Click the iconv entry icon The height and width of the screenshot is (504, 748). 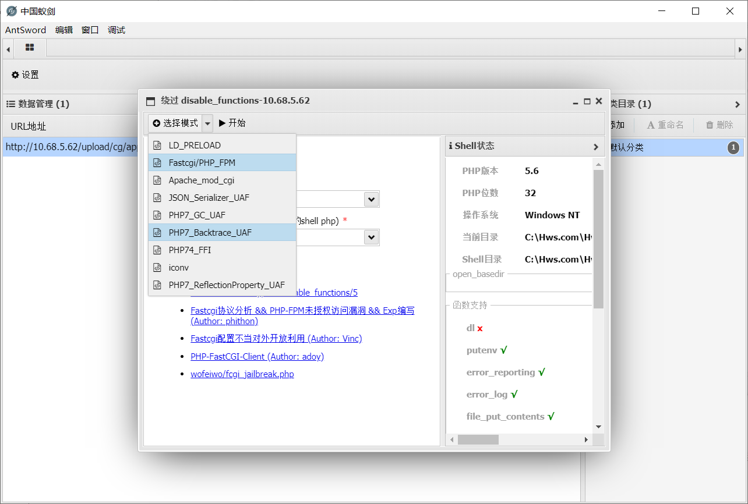pyautogui.click(x=157, y=268)
